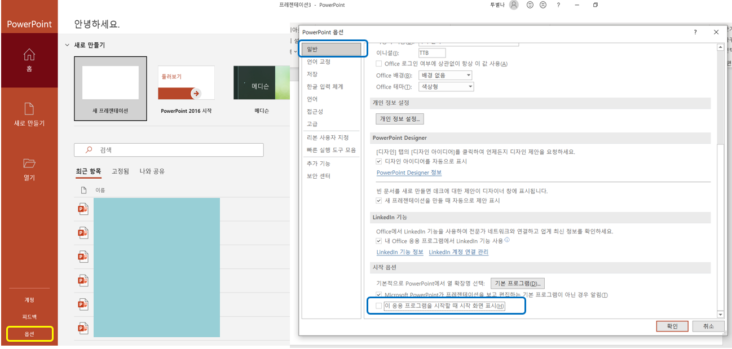Switch to the 최근 항목 tab

[x=89, y=171]
